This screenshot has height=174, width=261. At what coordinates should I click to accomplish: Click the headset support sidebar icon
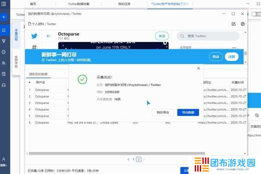point(4,85)
